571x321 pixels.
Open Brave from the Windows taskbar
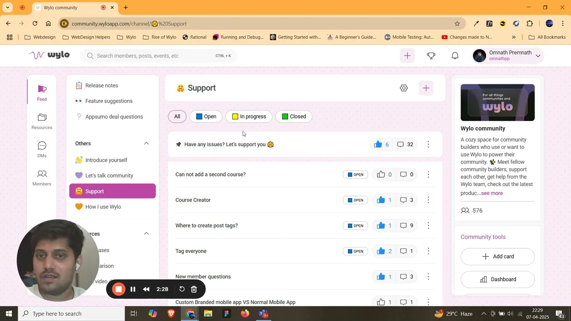coord(171,314)
